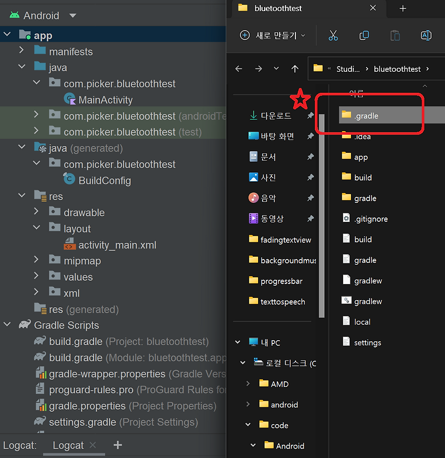Viewport: 445px width, 458px height.
Task: Collapse the java (generated) tree node
Action: point(21,148)
